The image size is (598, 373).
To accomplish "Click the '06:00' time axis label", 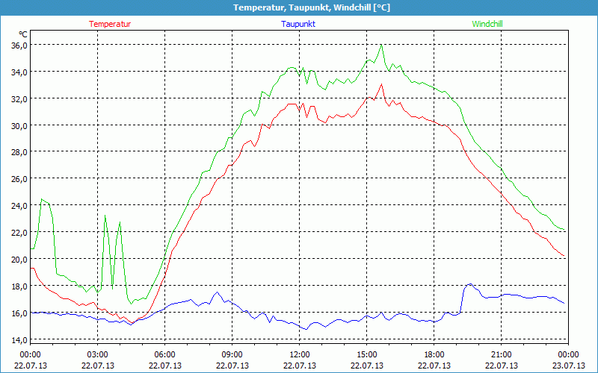I will 164,355.
